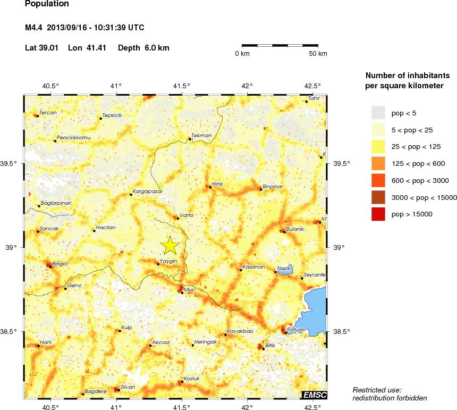Image resolution: width=457 pixels, height=410 pixels.
Task: Select the Varto town marker
Action: point(177,218)
